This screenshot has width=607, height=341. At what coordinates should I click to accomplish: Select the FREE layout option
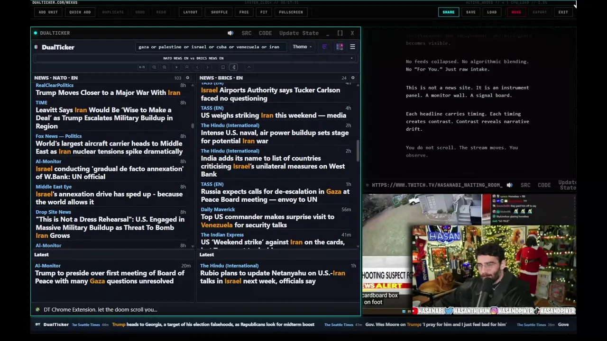tap(244, 12)
